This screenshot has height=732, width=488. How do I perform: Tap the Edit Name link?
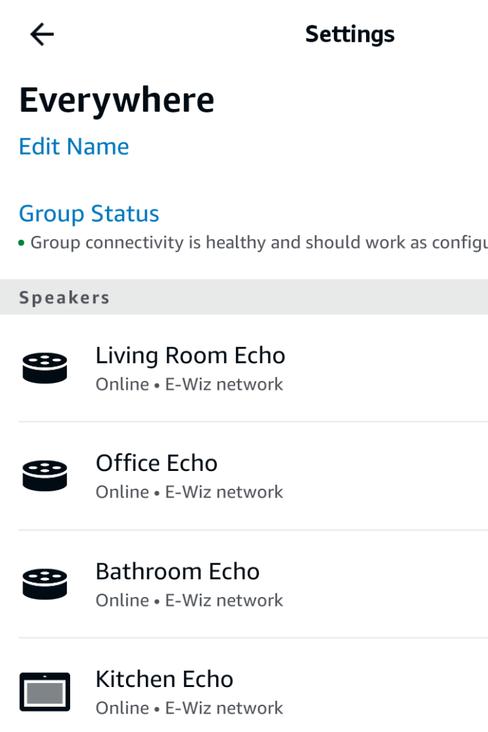click(74, 147)
